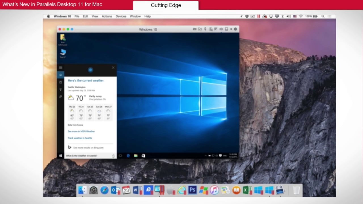Open Dropbox menu bar icon

tap(247, 16)
